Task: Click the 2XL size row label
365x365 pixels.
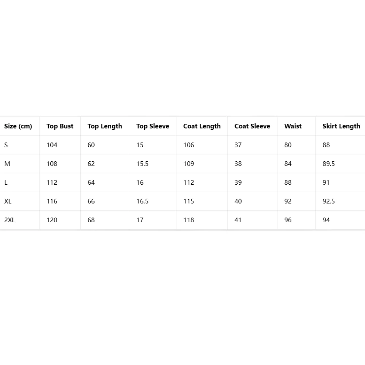Action: click(9, 220)
